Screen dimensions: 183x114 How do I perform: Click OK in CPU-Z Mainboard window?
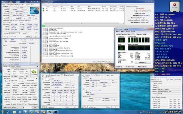[x=116, y=107]
